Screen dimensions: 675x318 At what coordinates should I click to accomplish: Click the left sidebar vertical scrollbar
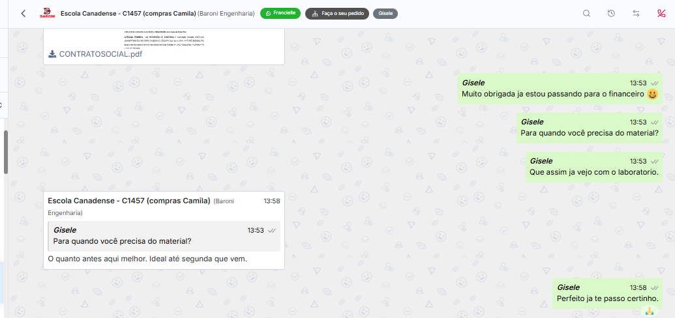(x=6, y=152)
